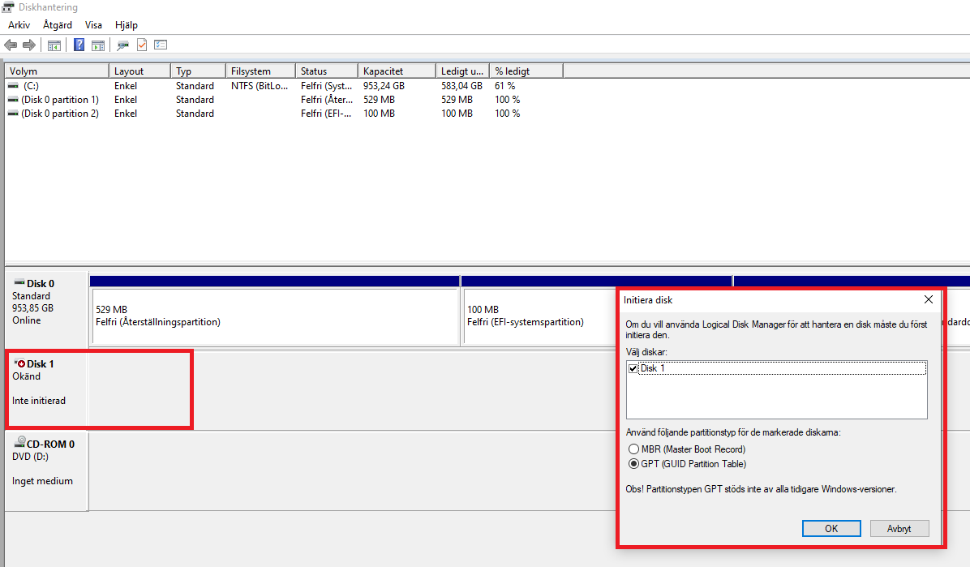Select the 529 MB Återställningspartition block
Image resolution: width=970 pixels, height=567 pixels.
click(275, 316)
